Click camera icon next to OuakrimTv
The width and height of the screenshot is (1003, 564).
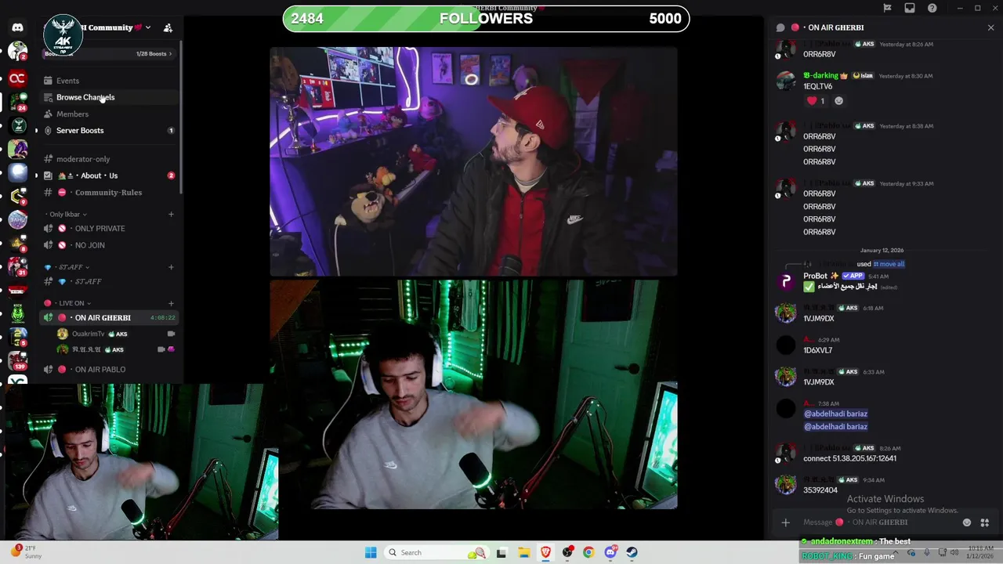(171, 334)
